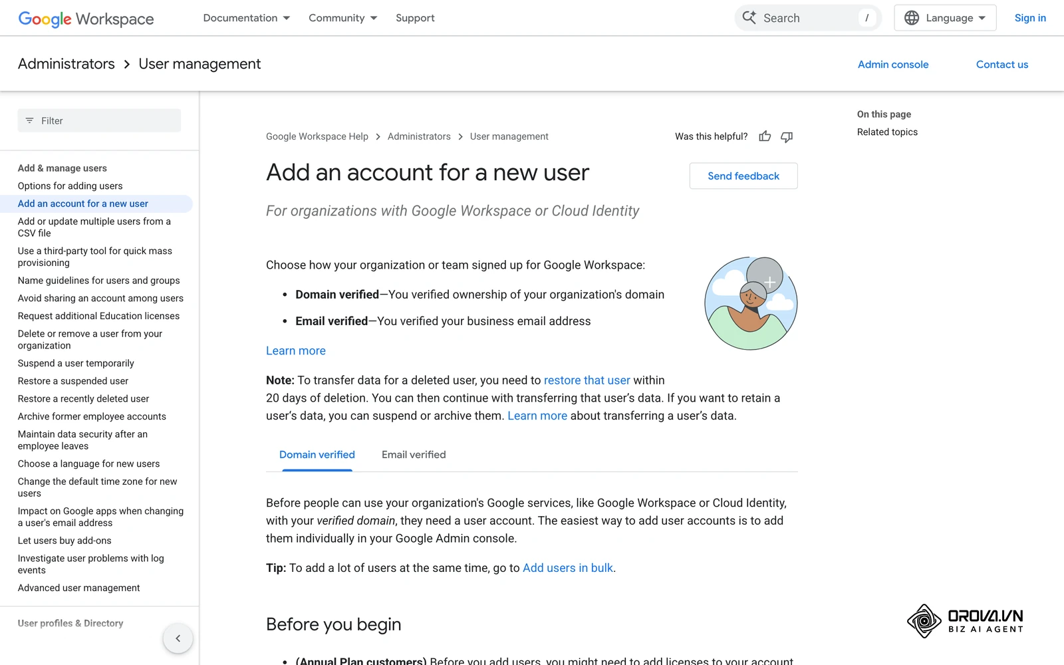The width and height of the screenshot is (1064, 665).
Task: Click User profiles & Directory section heading
Action: [x=70, y=623]
